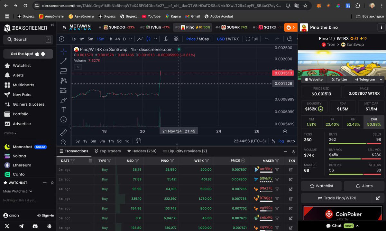
Task: Click the Search input field
Action: [28, 39]
